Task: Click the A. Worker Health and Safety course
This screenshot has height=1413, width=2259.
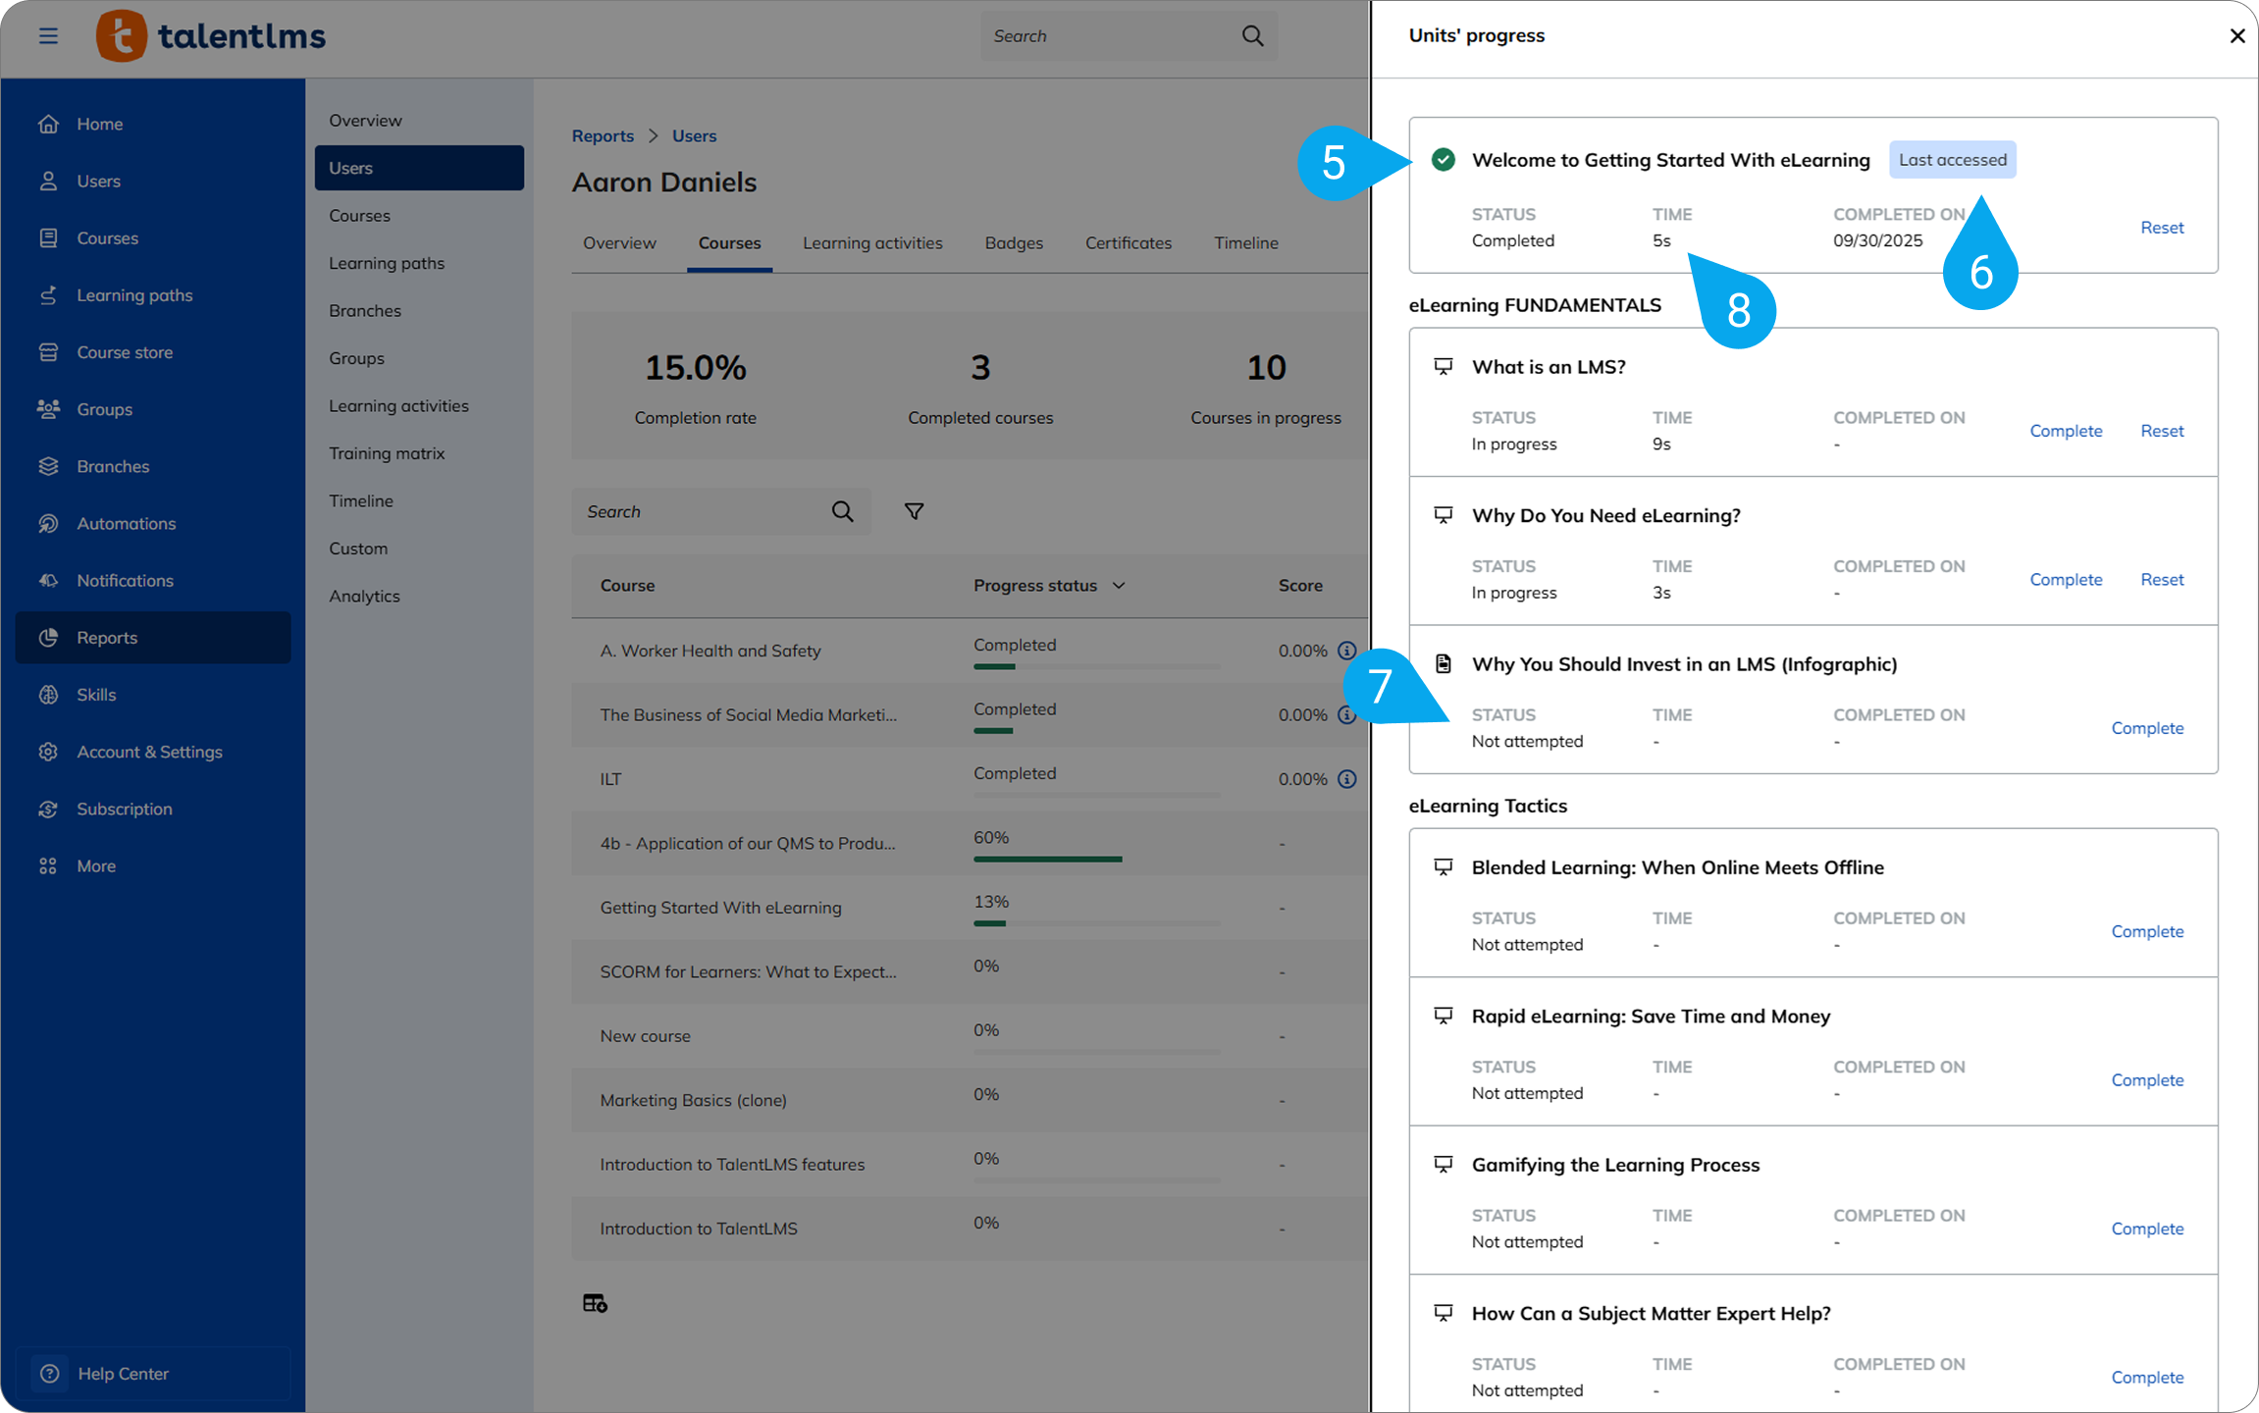Action: pos(709,651)
